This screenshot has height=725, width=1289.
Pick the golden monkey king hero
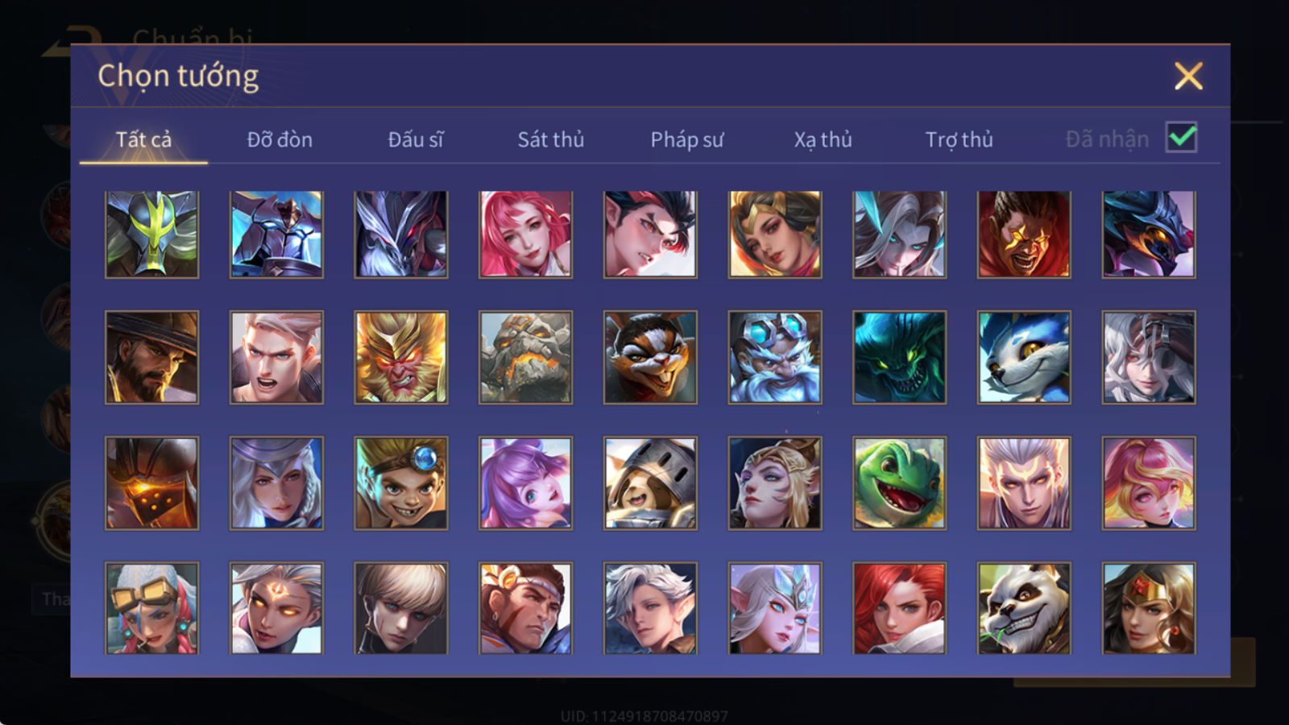[x=401, y=358]
